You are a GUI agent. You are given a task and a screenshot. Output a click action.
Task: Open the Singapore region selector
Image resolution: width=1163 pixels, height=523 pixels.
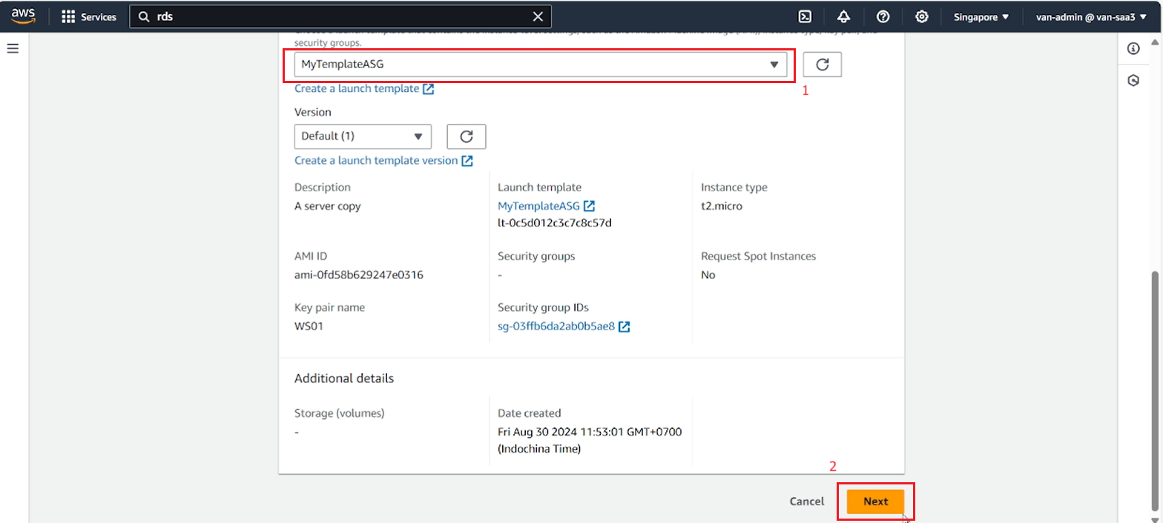pos(981,17)
